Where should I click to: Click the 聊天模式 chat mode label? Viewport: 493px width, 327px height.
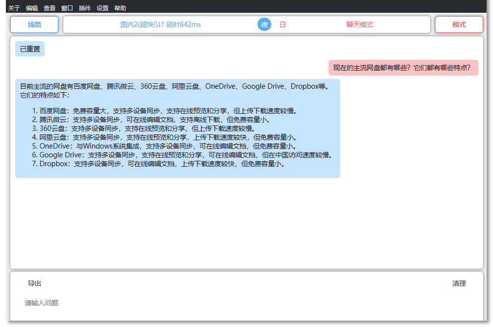360,25
